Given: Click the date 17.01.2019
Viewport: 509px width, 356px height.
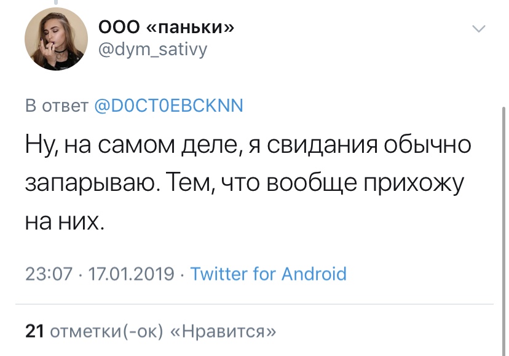Looking at the screenshot, I should (x=131, y=274).
